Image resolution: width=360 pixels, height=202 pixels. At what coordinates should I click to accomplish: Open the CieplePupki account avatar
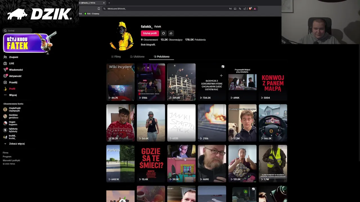click(5, 109)
